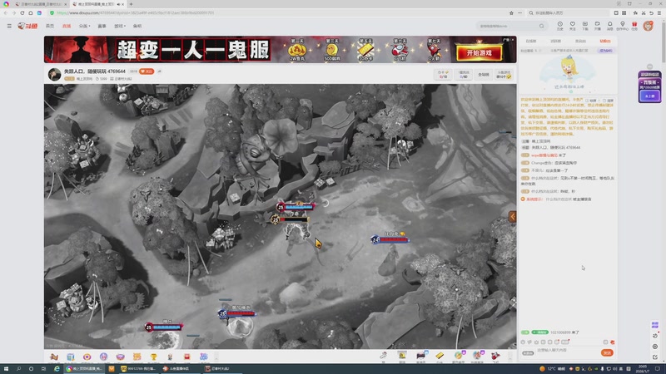This screenshot has height=374, width=666.
Task: Open the browser address bar dropdown beside the star
Action: tap(519, 12)
